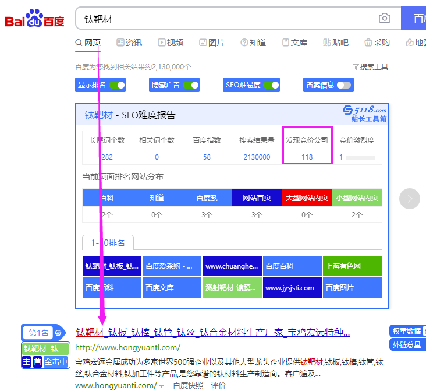426x391 pixels.
Task: Click the right chevron beside the SEO report
Action: [409, 199]
